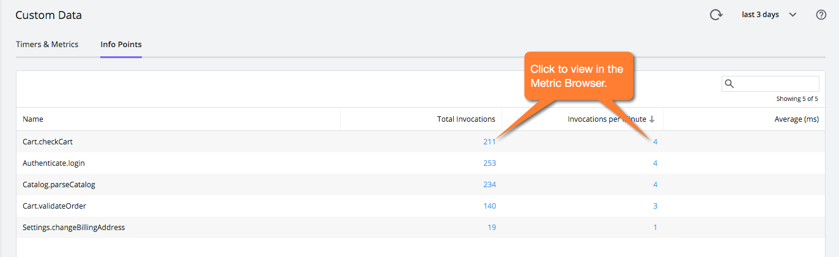839x257 pixels.
Task: Open per-minute value 3 for Cart.validateOrder
Action: (655, 206)
